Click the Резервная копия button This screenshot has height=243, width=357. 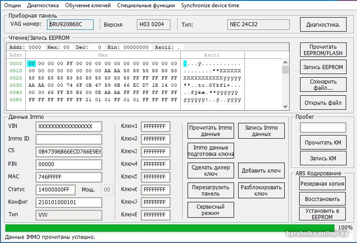point(322,183)
